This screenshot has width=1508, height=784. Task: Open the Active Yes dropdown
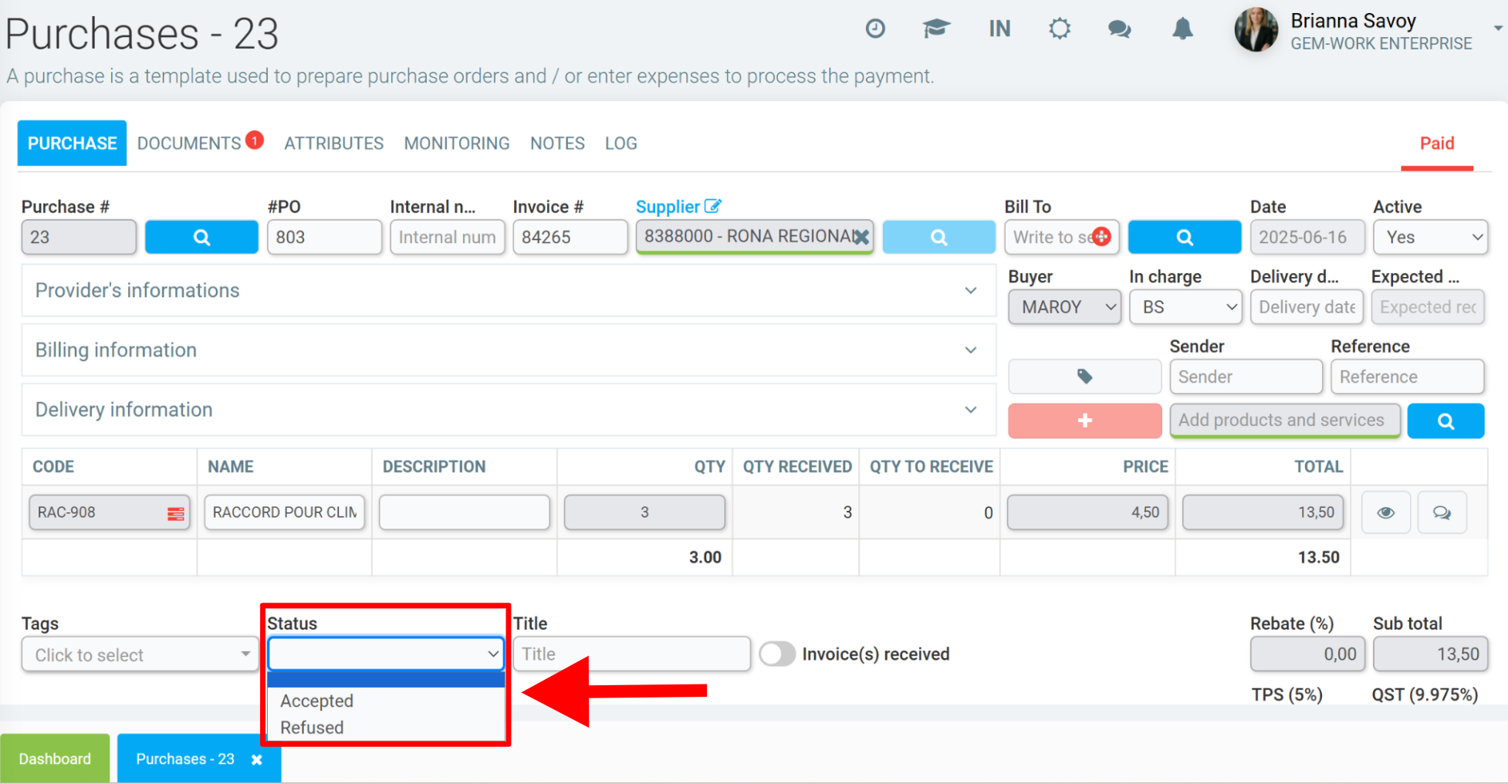(1430, 237)
